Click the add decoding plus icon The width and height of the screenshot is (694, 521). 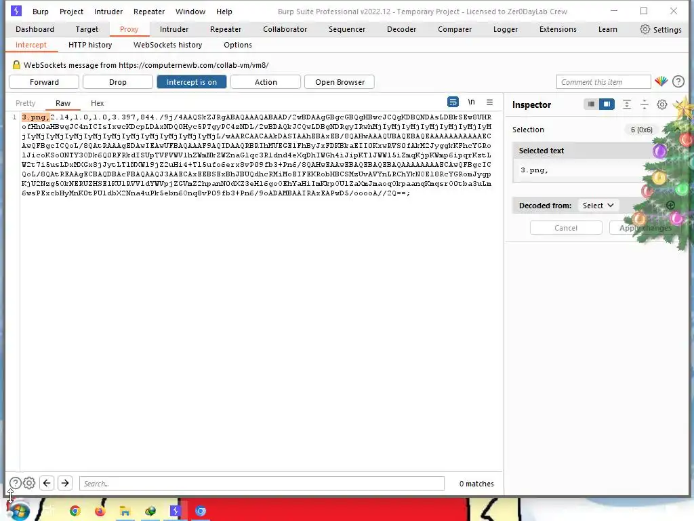670,205
